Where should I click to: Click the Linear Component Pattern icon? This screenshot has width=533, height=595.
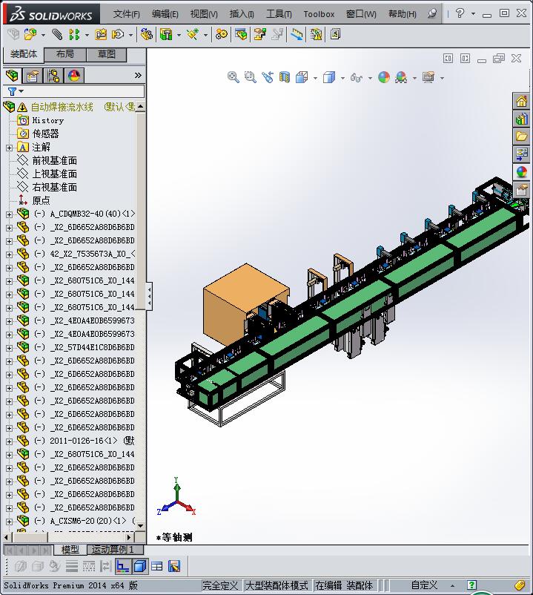coord(74,35)
